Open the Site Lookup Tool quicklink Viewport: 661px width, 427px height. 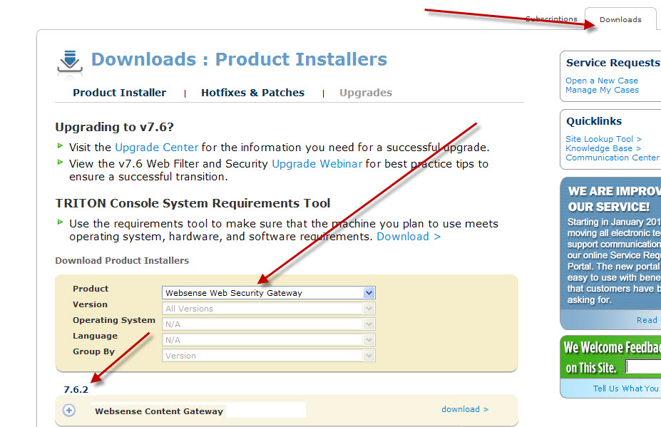(x=604, y=139)
